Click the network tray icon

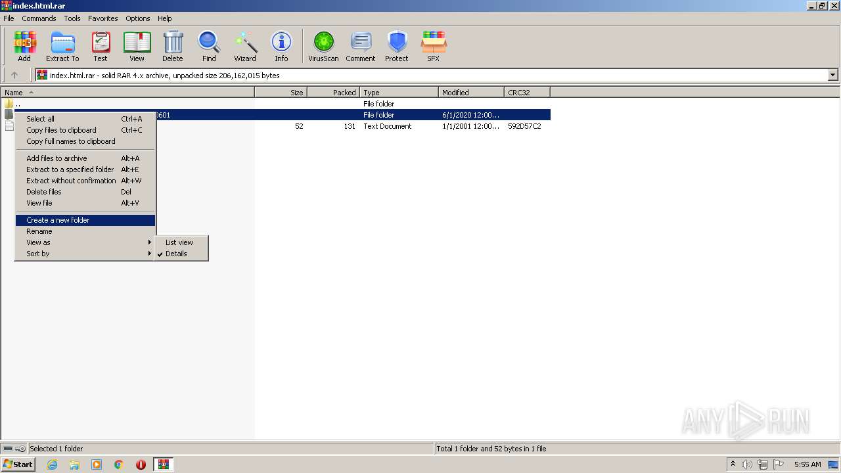click(763, 464)
